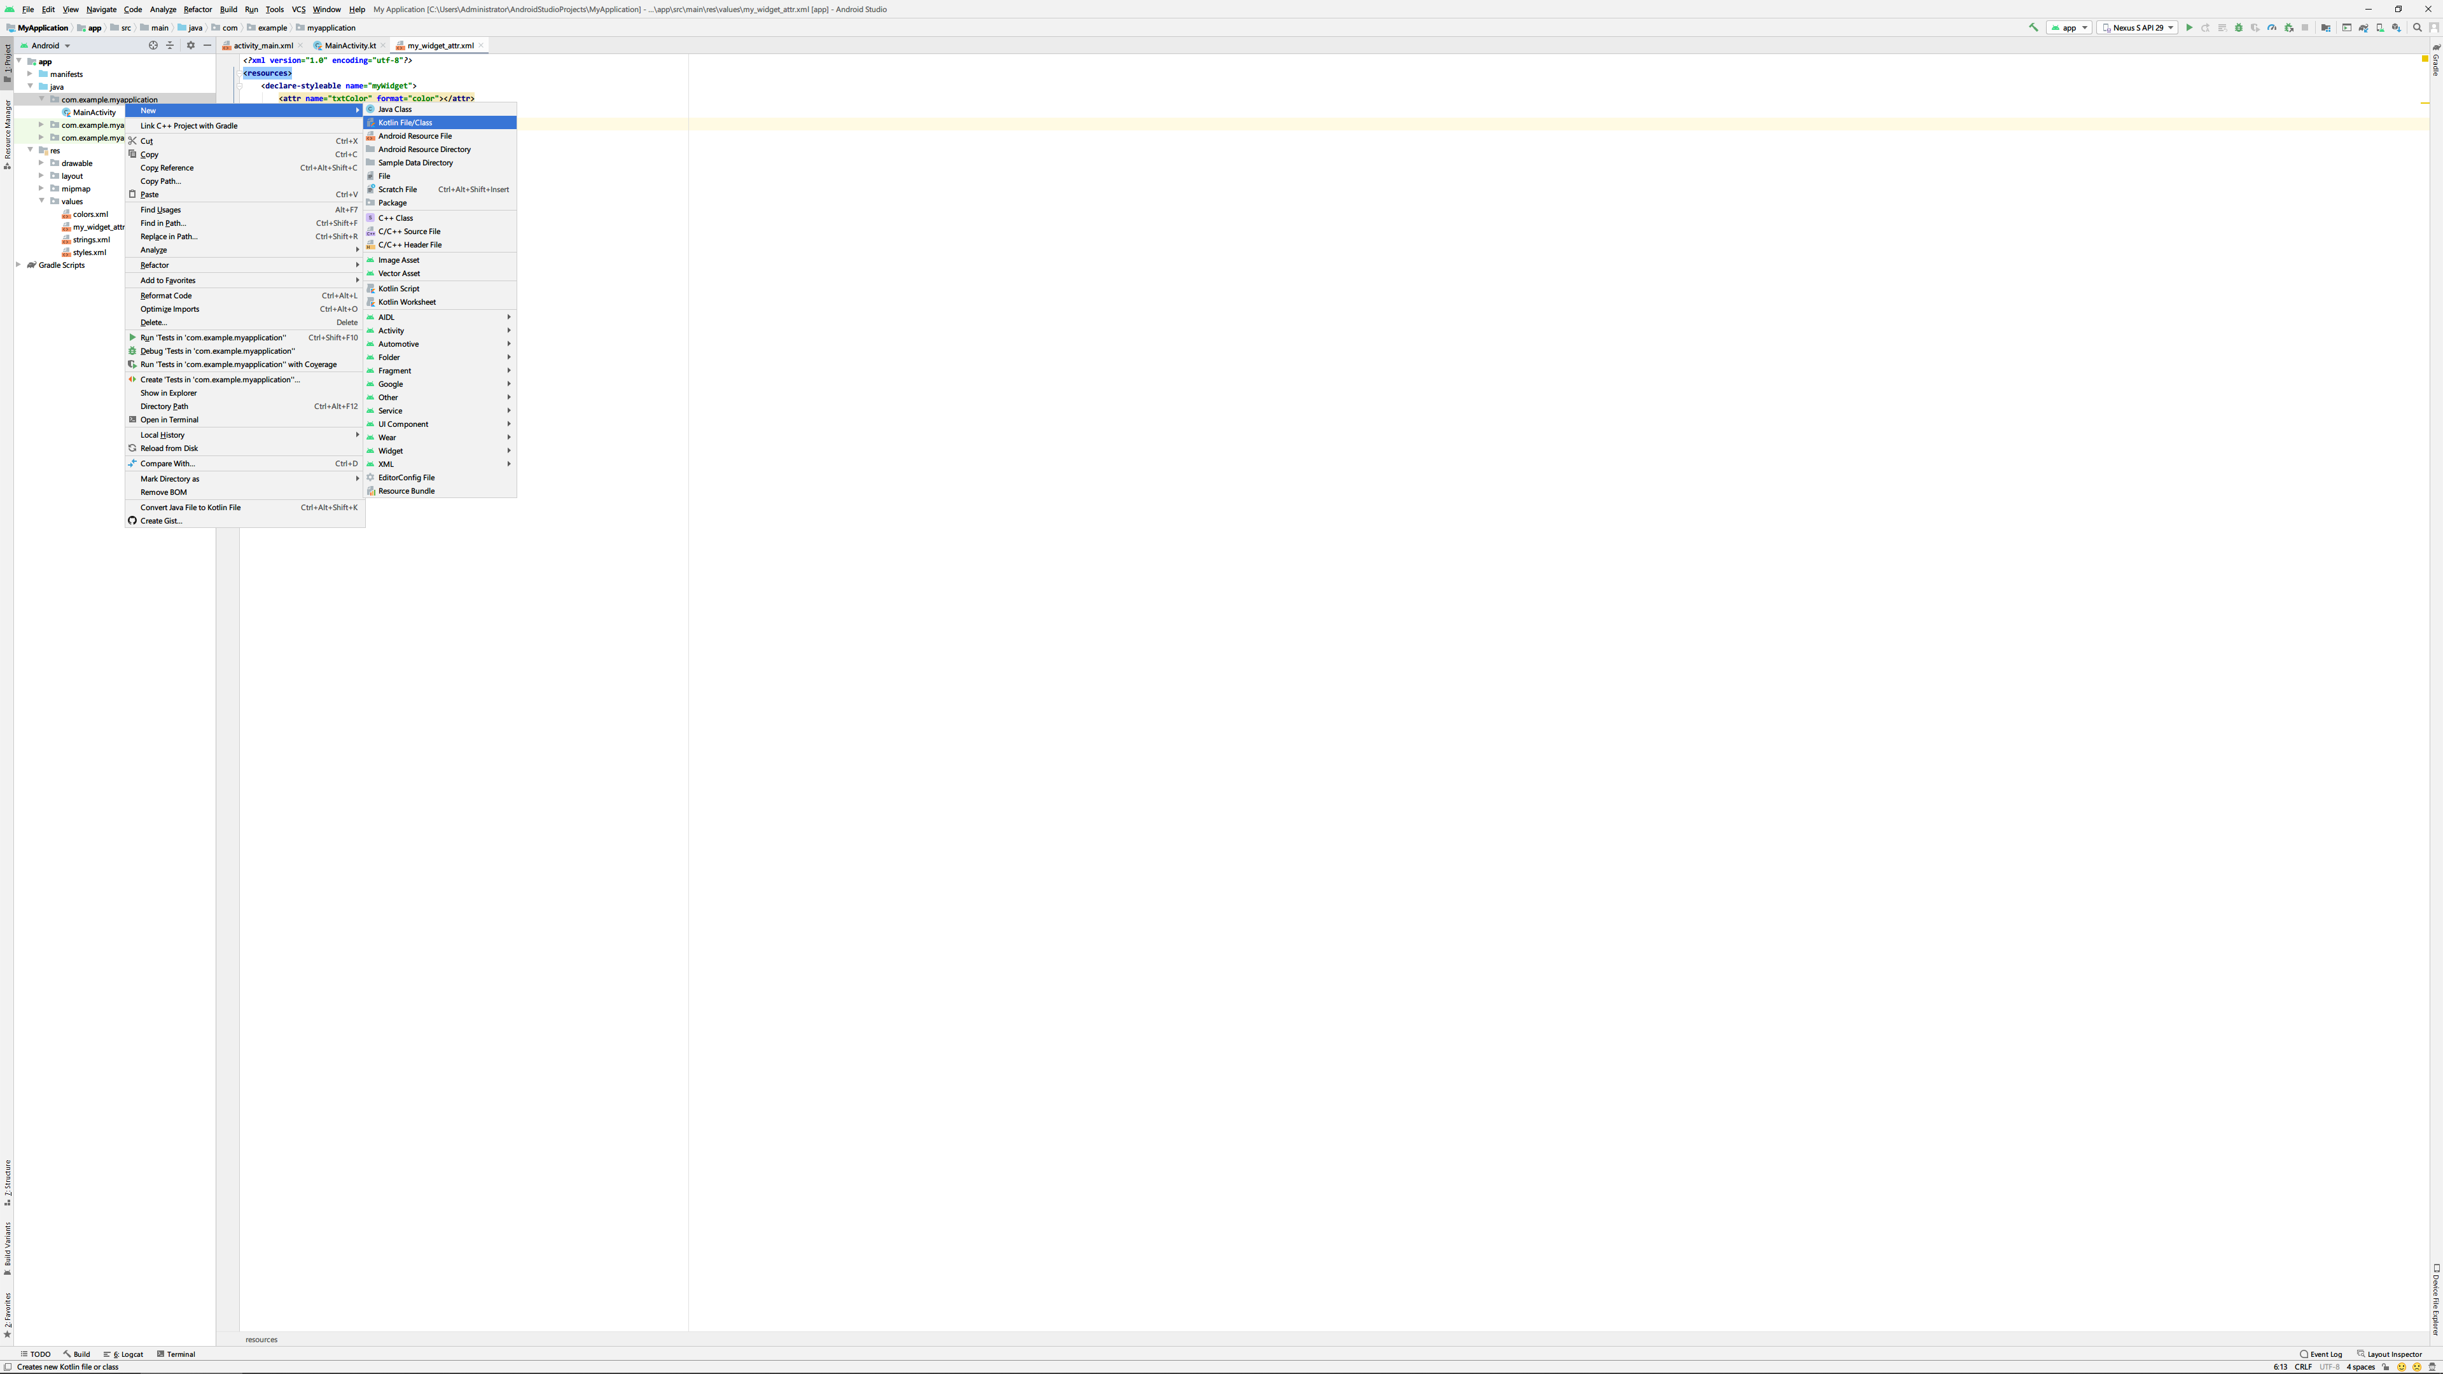Expand the drawable folder in tree
This screenshot has width=2443, height=1374.
click(x=42, y=163)
